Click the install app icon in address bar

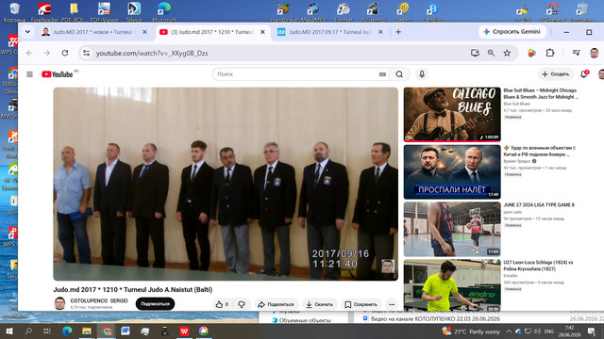click(475, 53)
